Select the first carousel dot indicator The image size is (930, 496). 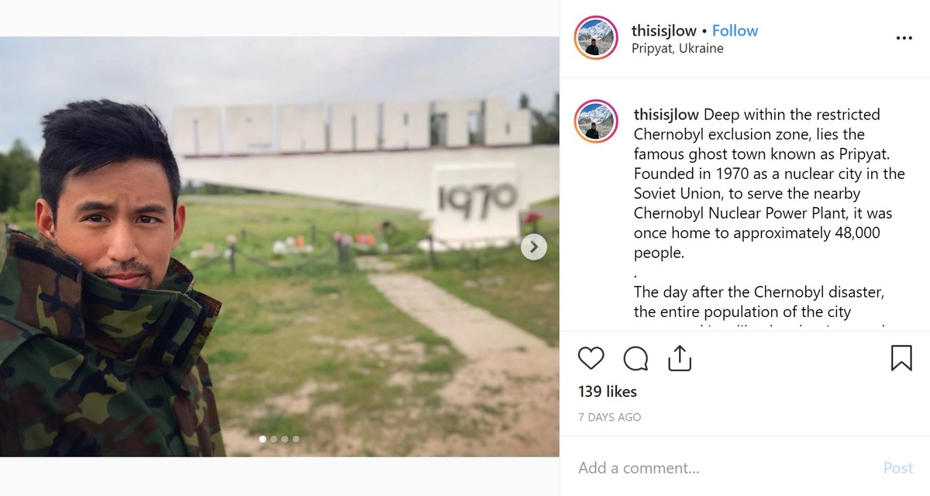263,439
